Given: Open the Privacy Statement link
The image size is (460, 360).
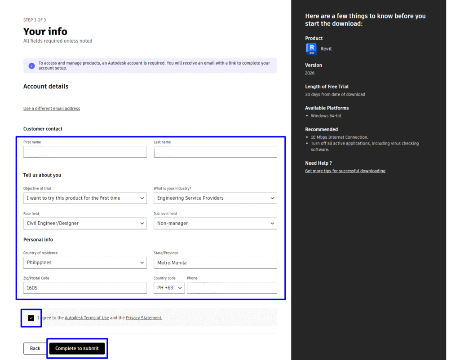Looking at the screenshot, I should pos(144,318).
